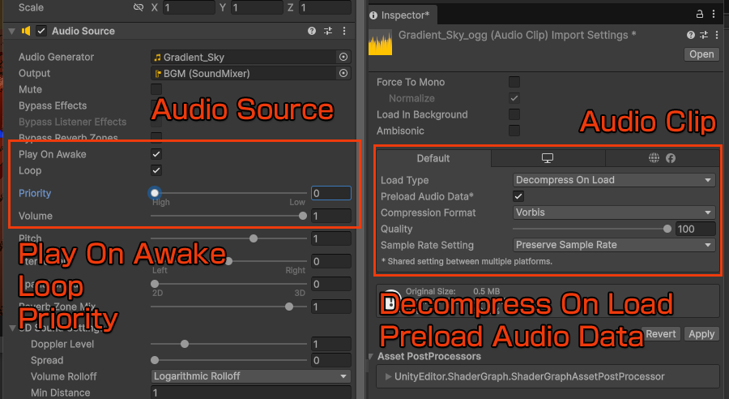Click the Open button for the audio clip
Viewport: 729px width, 399px height.
pyautogui.click(x=701, y=54)
